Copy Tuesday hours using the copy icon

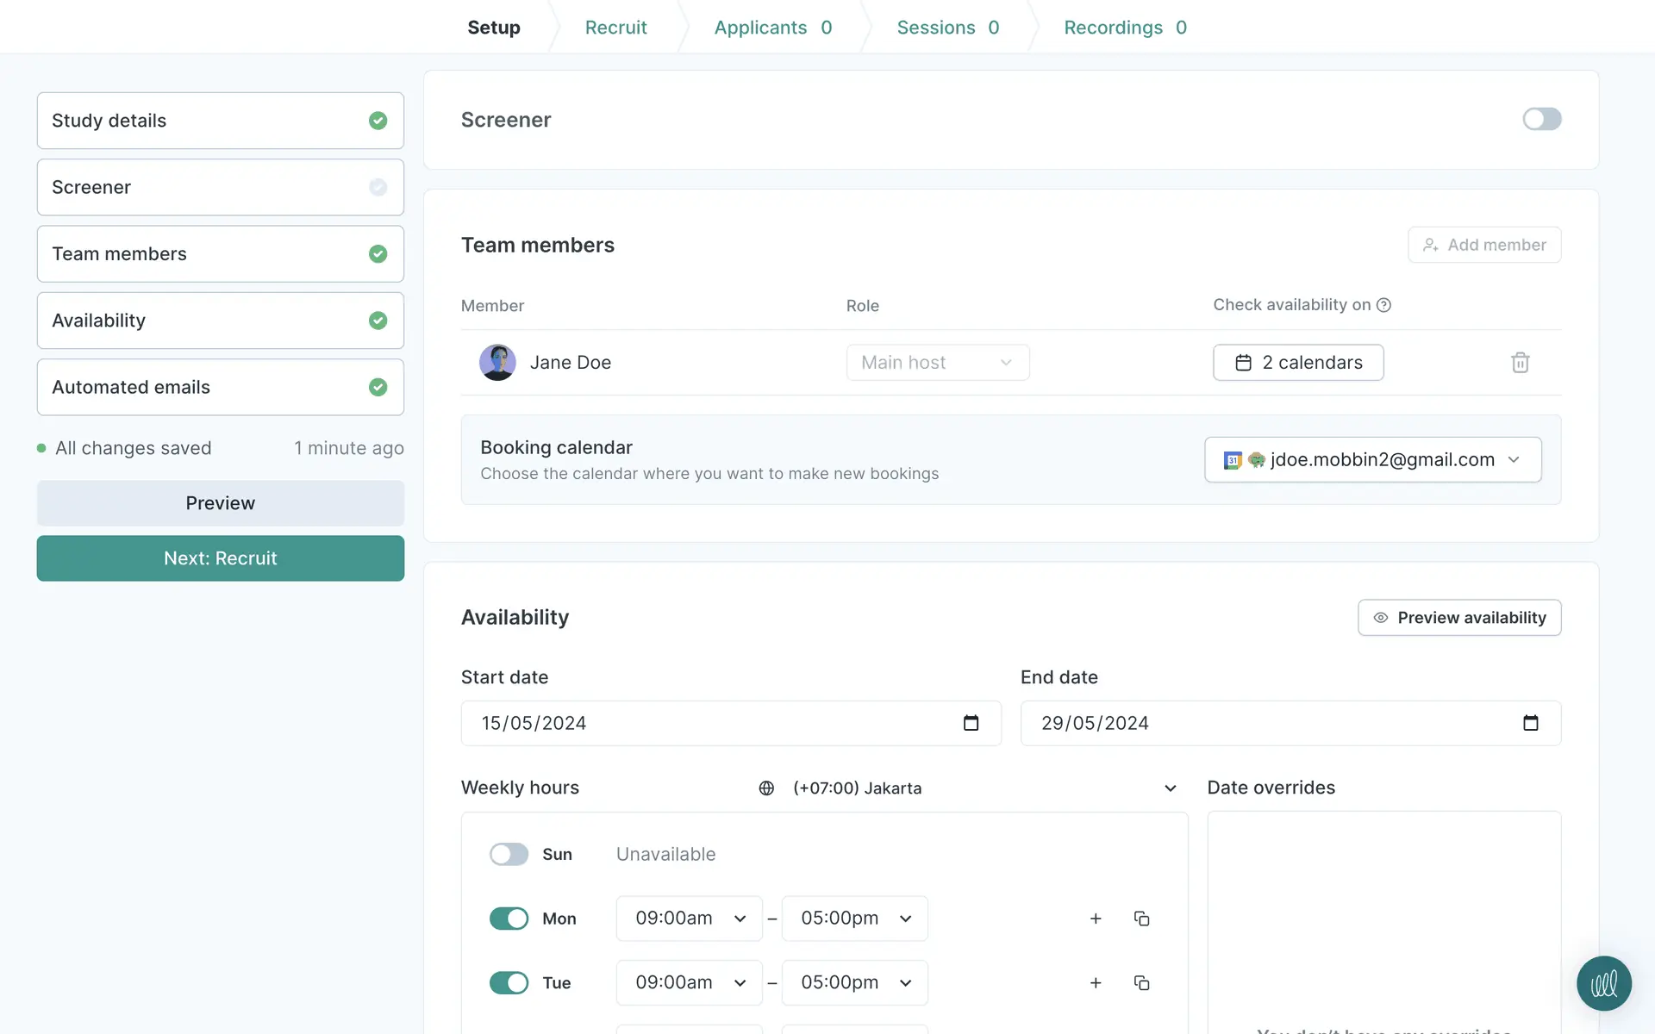coord(1141,983)
